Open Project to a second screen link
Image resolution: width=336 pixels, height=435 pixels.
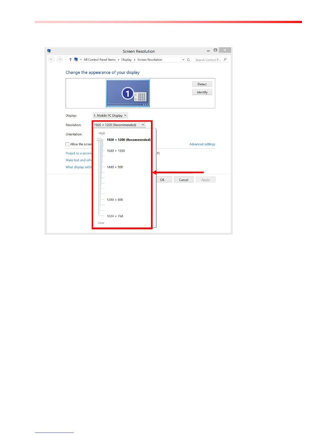point(79,153)
